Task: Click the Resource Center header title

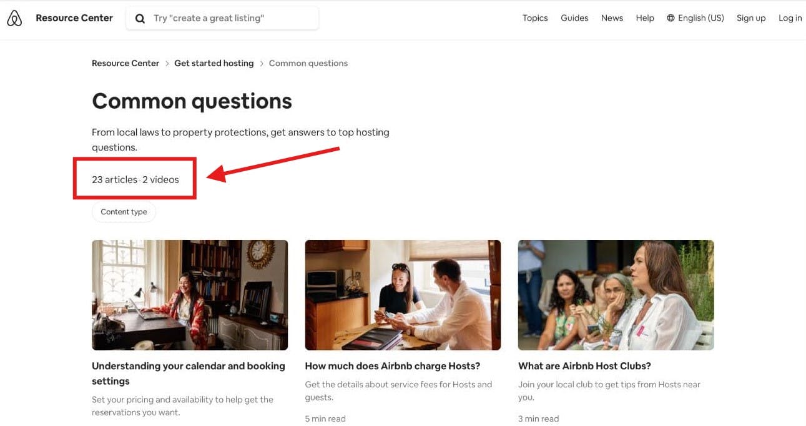Action: coord(74,18)
